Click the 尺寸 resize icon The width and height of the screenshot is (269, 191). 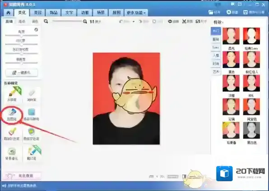(x=198, y=22)
